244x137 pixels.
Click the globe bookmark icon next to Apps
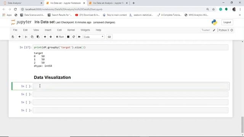pyautogui.click(x=16, y=15)
